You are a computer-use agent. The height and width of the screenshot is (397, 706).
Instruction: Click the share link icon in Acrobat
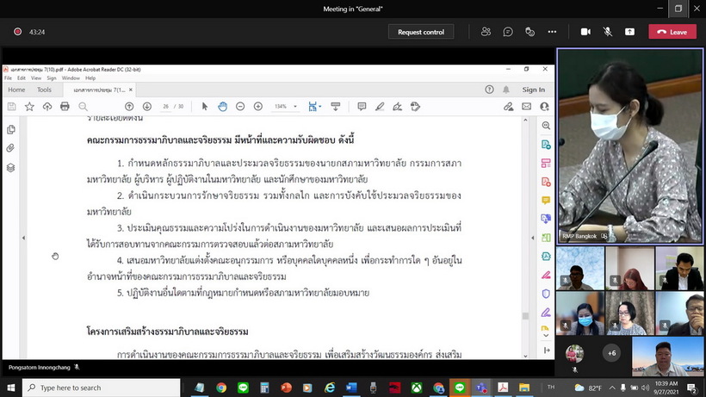508,107
